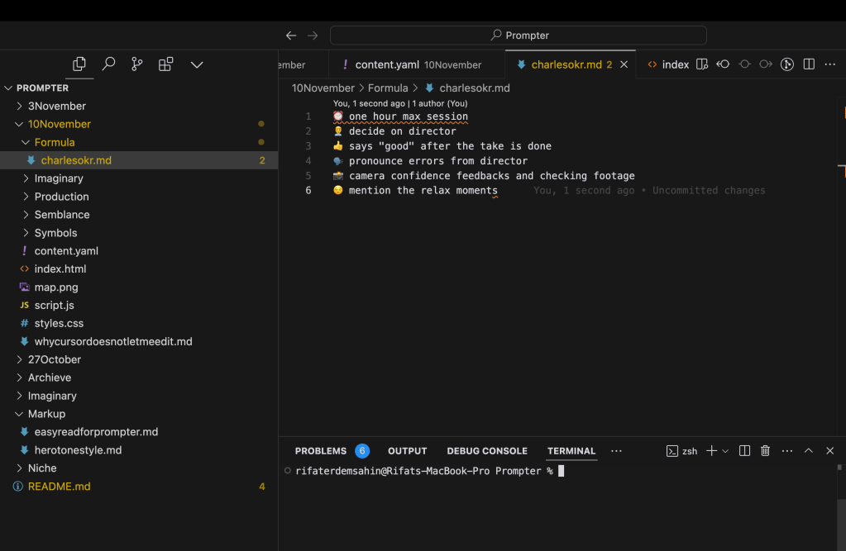Open the terminal launch profile dropdown
Viewport: 846px width, 551px height.
tap(725, 451)
